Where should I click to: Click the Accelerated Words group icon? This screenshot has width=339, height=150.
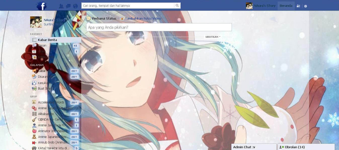[x=34, y=102]
